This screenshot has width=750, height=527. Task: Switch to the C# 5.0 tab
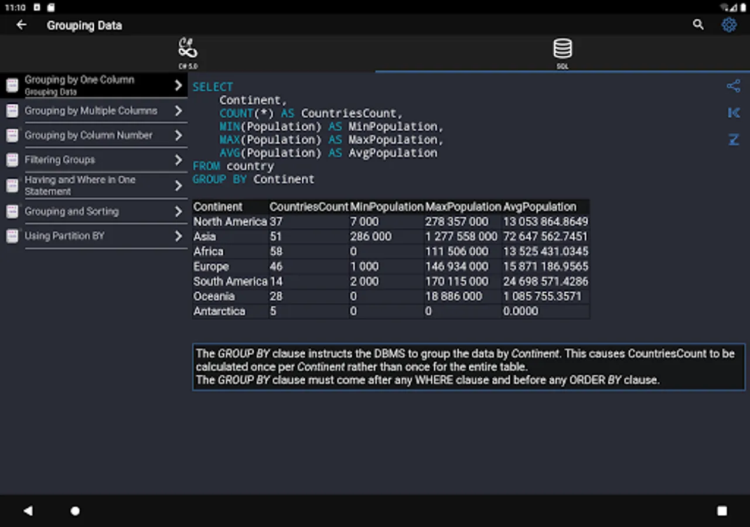click(x=187, y=53)
